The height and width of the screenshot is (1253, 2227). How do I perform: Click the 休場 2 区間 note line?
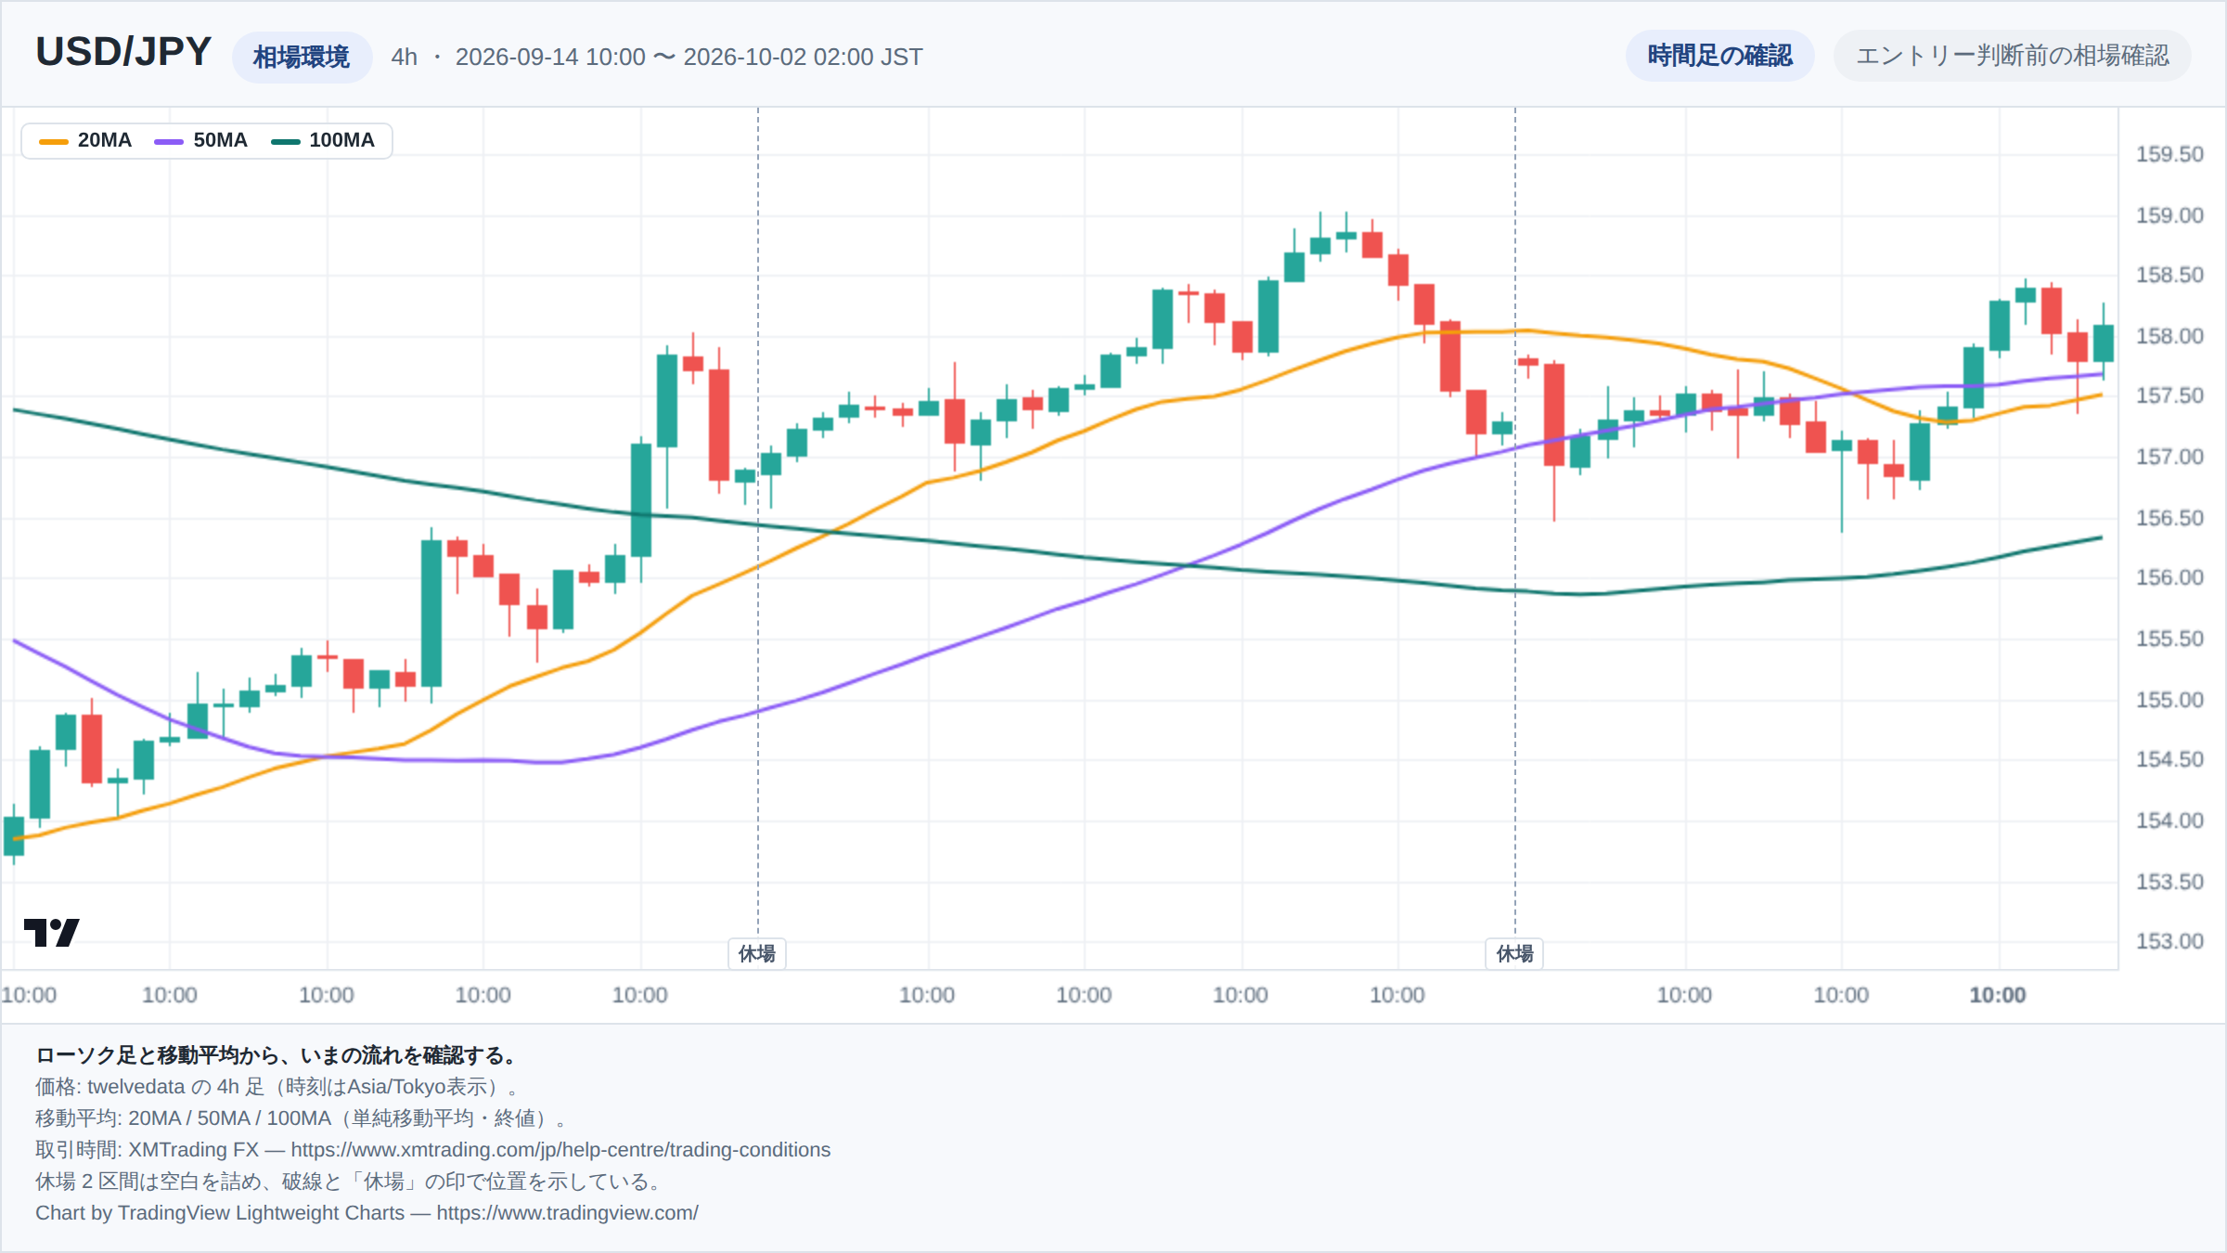click(350, 1182)
